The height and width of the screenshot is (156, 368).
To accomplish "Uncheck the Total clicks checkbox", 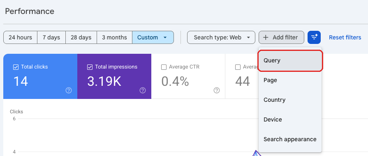I will (16, 67).
